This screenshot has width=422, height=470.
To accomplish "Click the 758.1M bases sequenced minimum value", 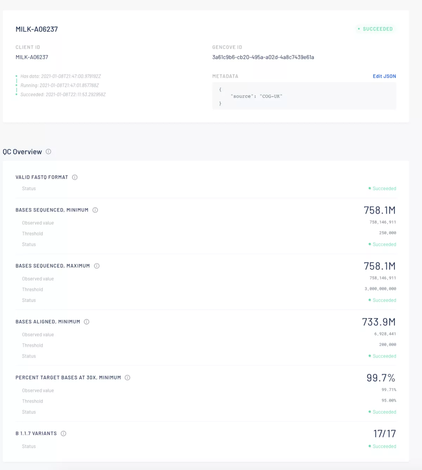I will point(380,210).
